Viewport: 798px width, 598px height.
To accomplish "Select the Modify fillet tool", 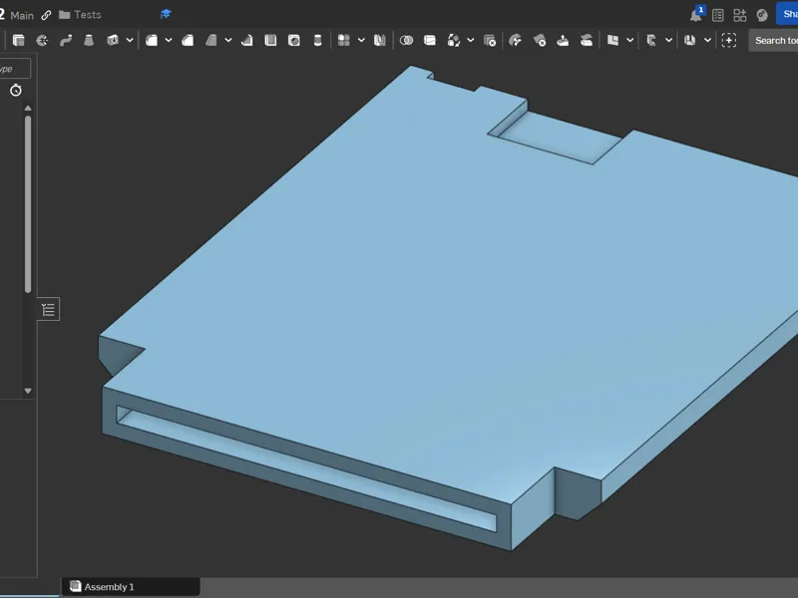I will click(516, 40).
